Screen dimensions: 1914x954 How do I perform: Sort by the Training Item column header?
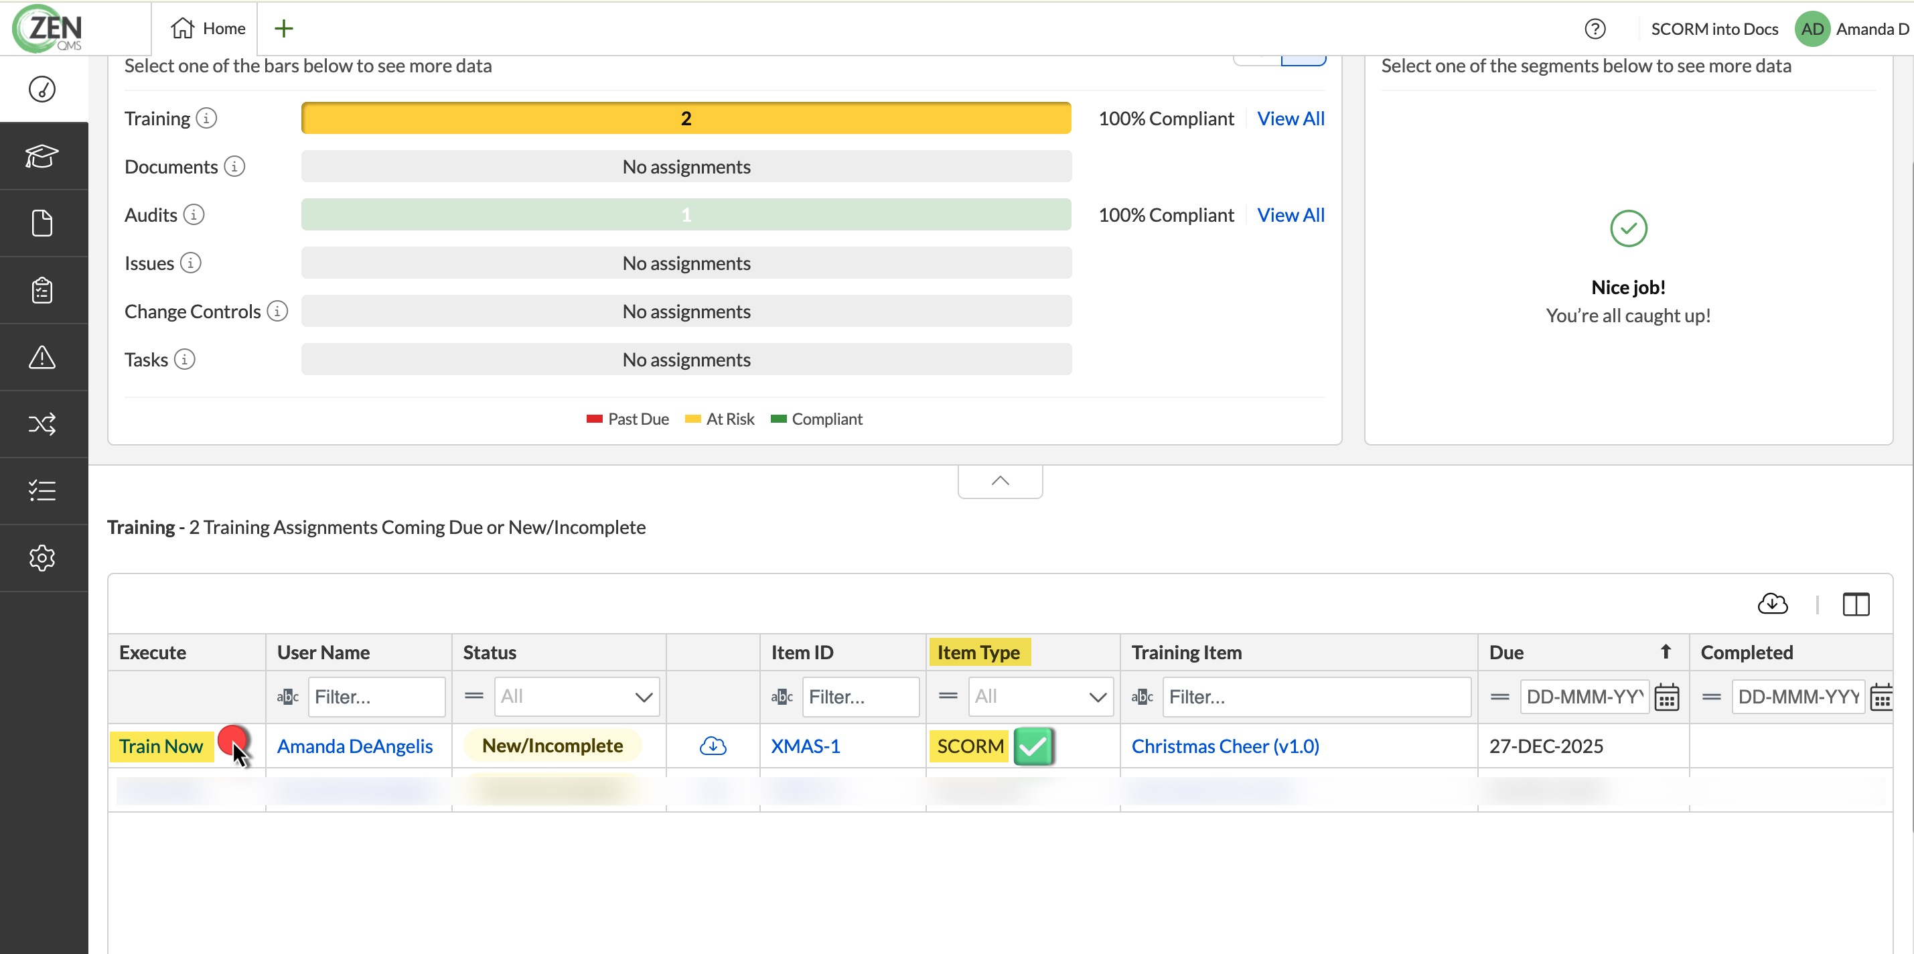pyautogui.click(x=1299, y=652)
